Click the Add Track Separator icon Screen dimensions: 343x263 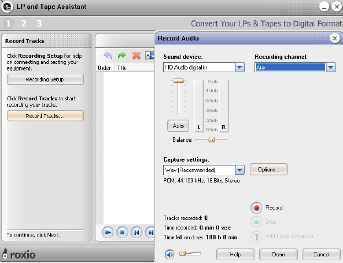click(x=256, y=237)
